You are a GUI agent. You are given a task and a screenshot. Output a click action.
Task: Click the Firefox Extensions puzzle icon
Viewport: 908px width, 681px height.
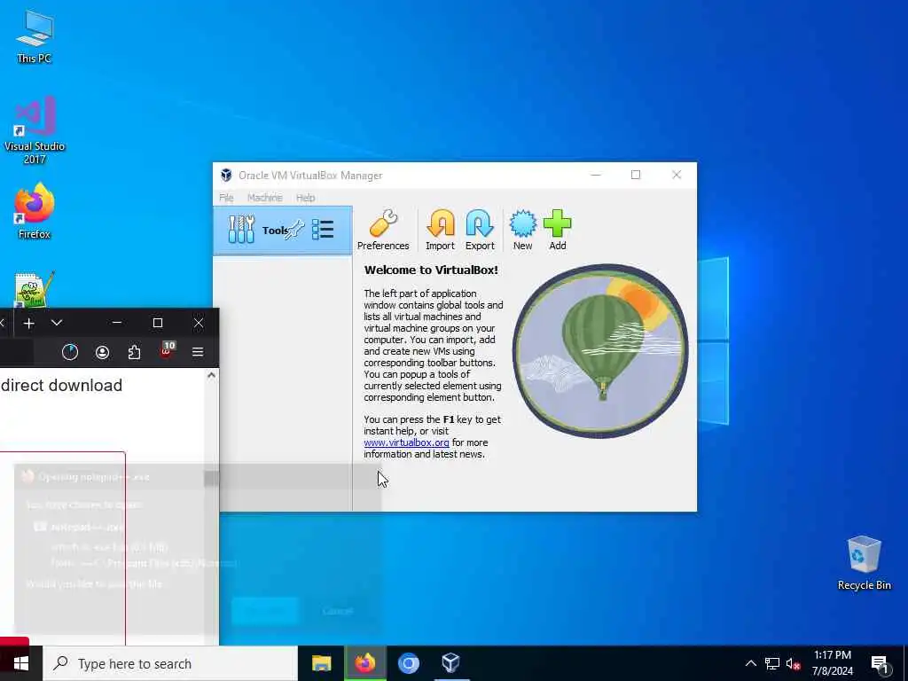tap(134, 352)
